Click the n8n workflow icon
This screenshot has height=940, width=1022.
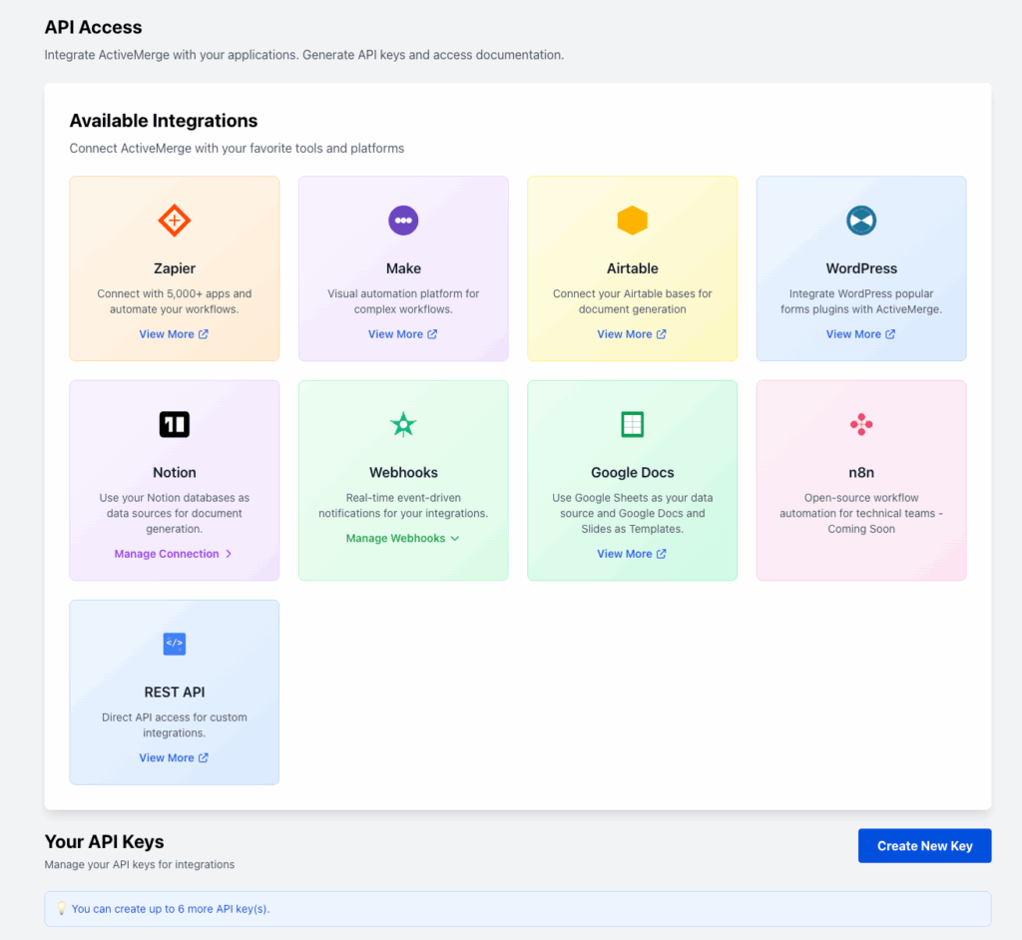pos(860,424)
